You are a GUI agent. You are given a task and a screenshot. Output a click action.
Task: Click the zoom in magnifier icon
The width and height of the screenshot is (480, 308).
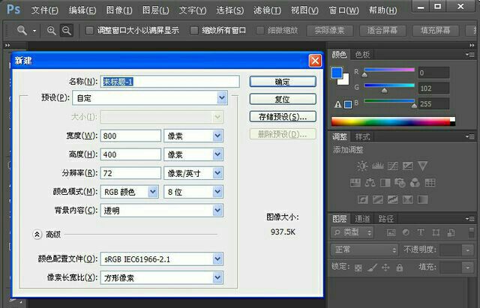(52, 31)
